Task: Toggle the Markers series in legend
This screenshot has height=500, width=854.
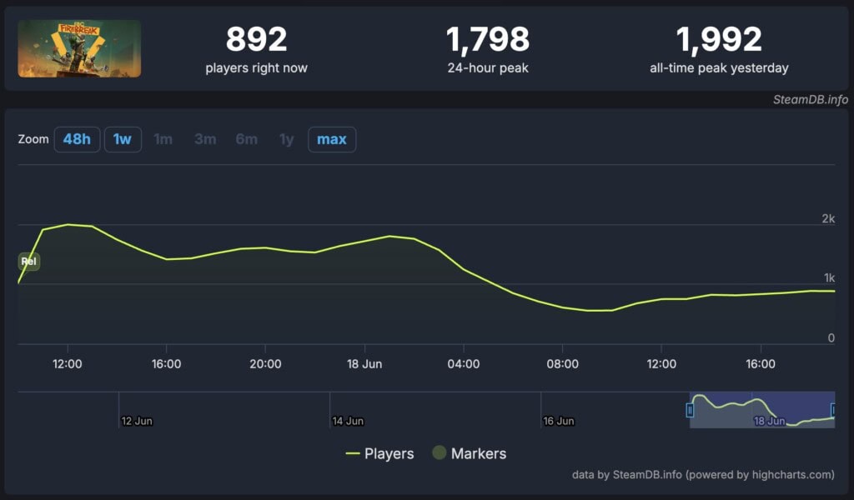Action: point(469,453)
